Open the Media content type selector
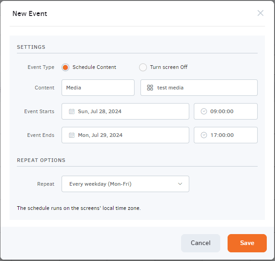The height and width of the screenshot is (261, 275). [x=98, y=88]
